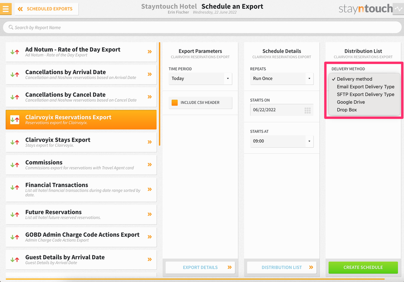
Task: Click the green Create Schedule button
Action: click(x=363, y=268)
